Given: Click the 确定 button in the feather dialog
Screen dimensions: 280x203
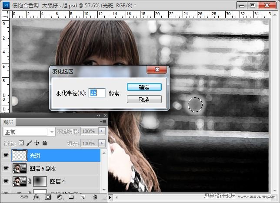Looking at the screenshot, I should [144, 87].
